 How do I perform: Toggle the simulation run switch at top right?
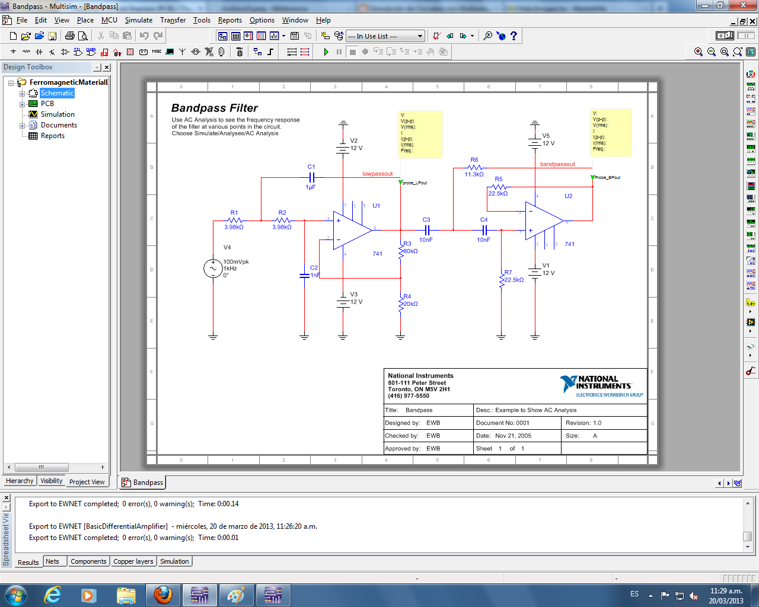(x=724, y=36)
